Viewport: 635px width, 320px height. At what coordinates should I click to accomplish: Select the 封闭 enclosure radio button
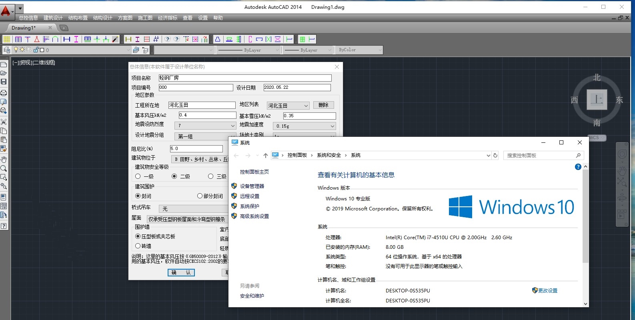tap(138, 196)
